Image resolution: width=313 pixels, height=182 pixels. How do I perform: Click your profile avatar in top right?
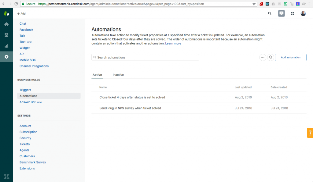tap(303, 13)
